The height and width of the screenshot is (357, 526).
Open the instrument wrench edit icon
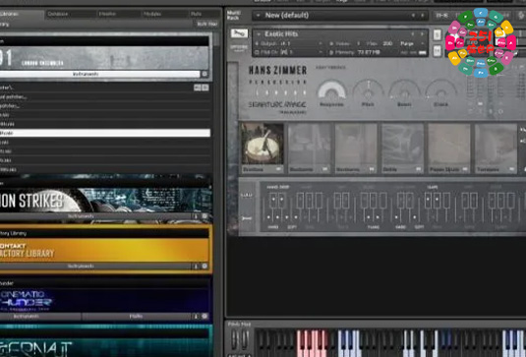click(x=239, y=33)
